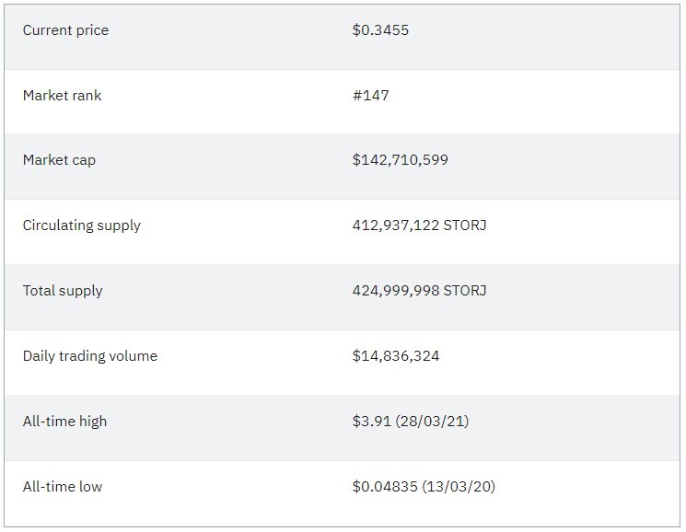Select the 424,999,998 STORJ value
This screenshot has width=686, height=532.
(x=419, y=290)
